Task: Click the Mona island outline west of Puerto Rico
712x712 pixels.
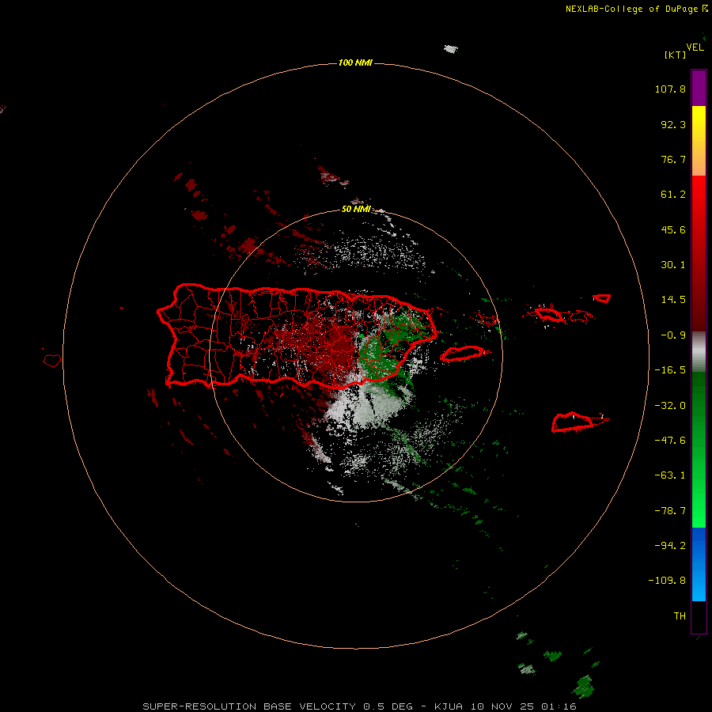Action: click(x=52, y=360)
